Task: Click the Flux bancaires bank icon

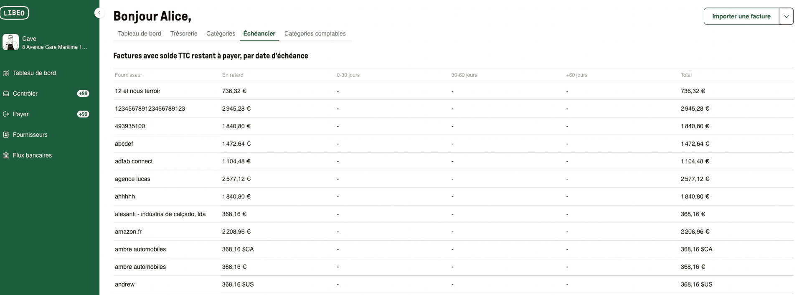Action: pos(6,155)
